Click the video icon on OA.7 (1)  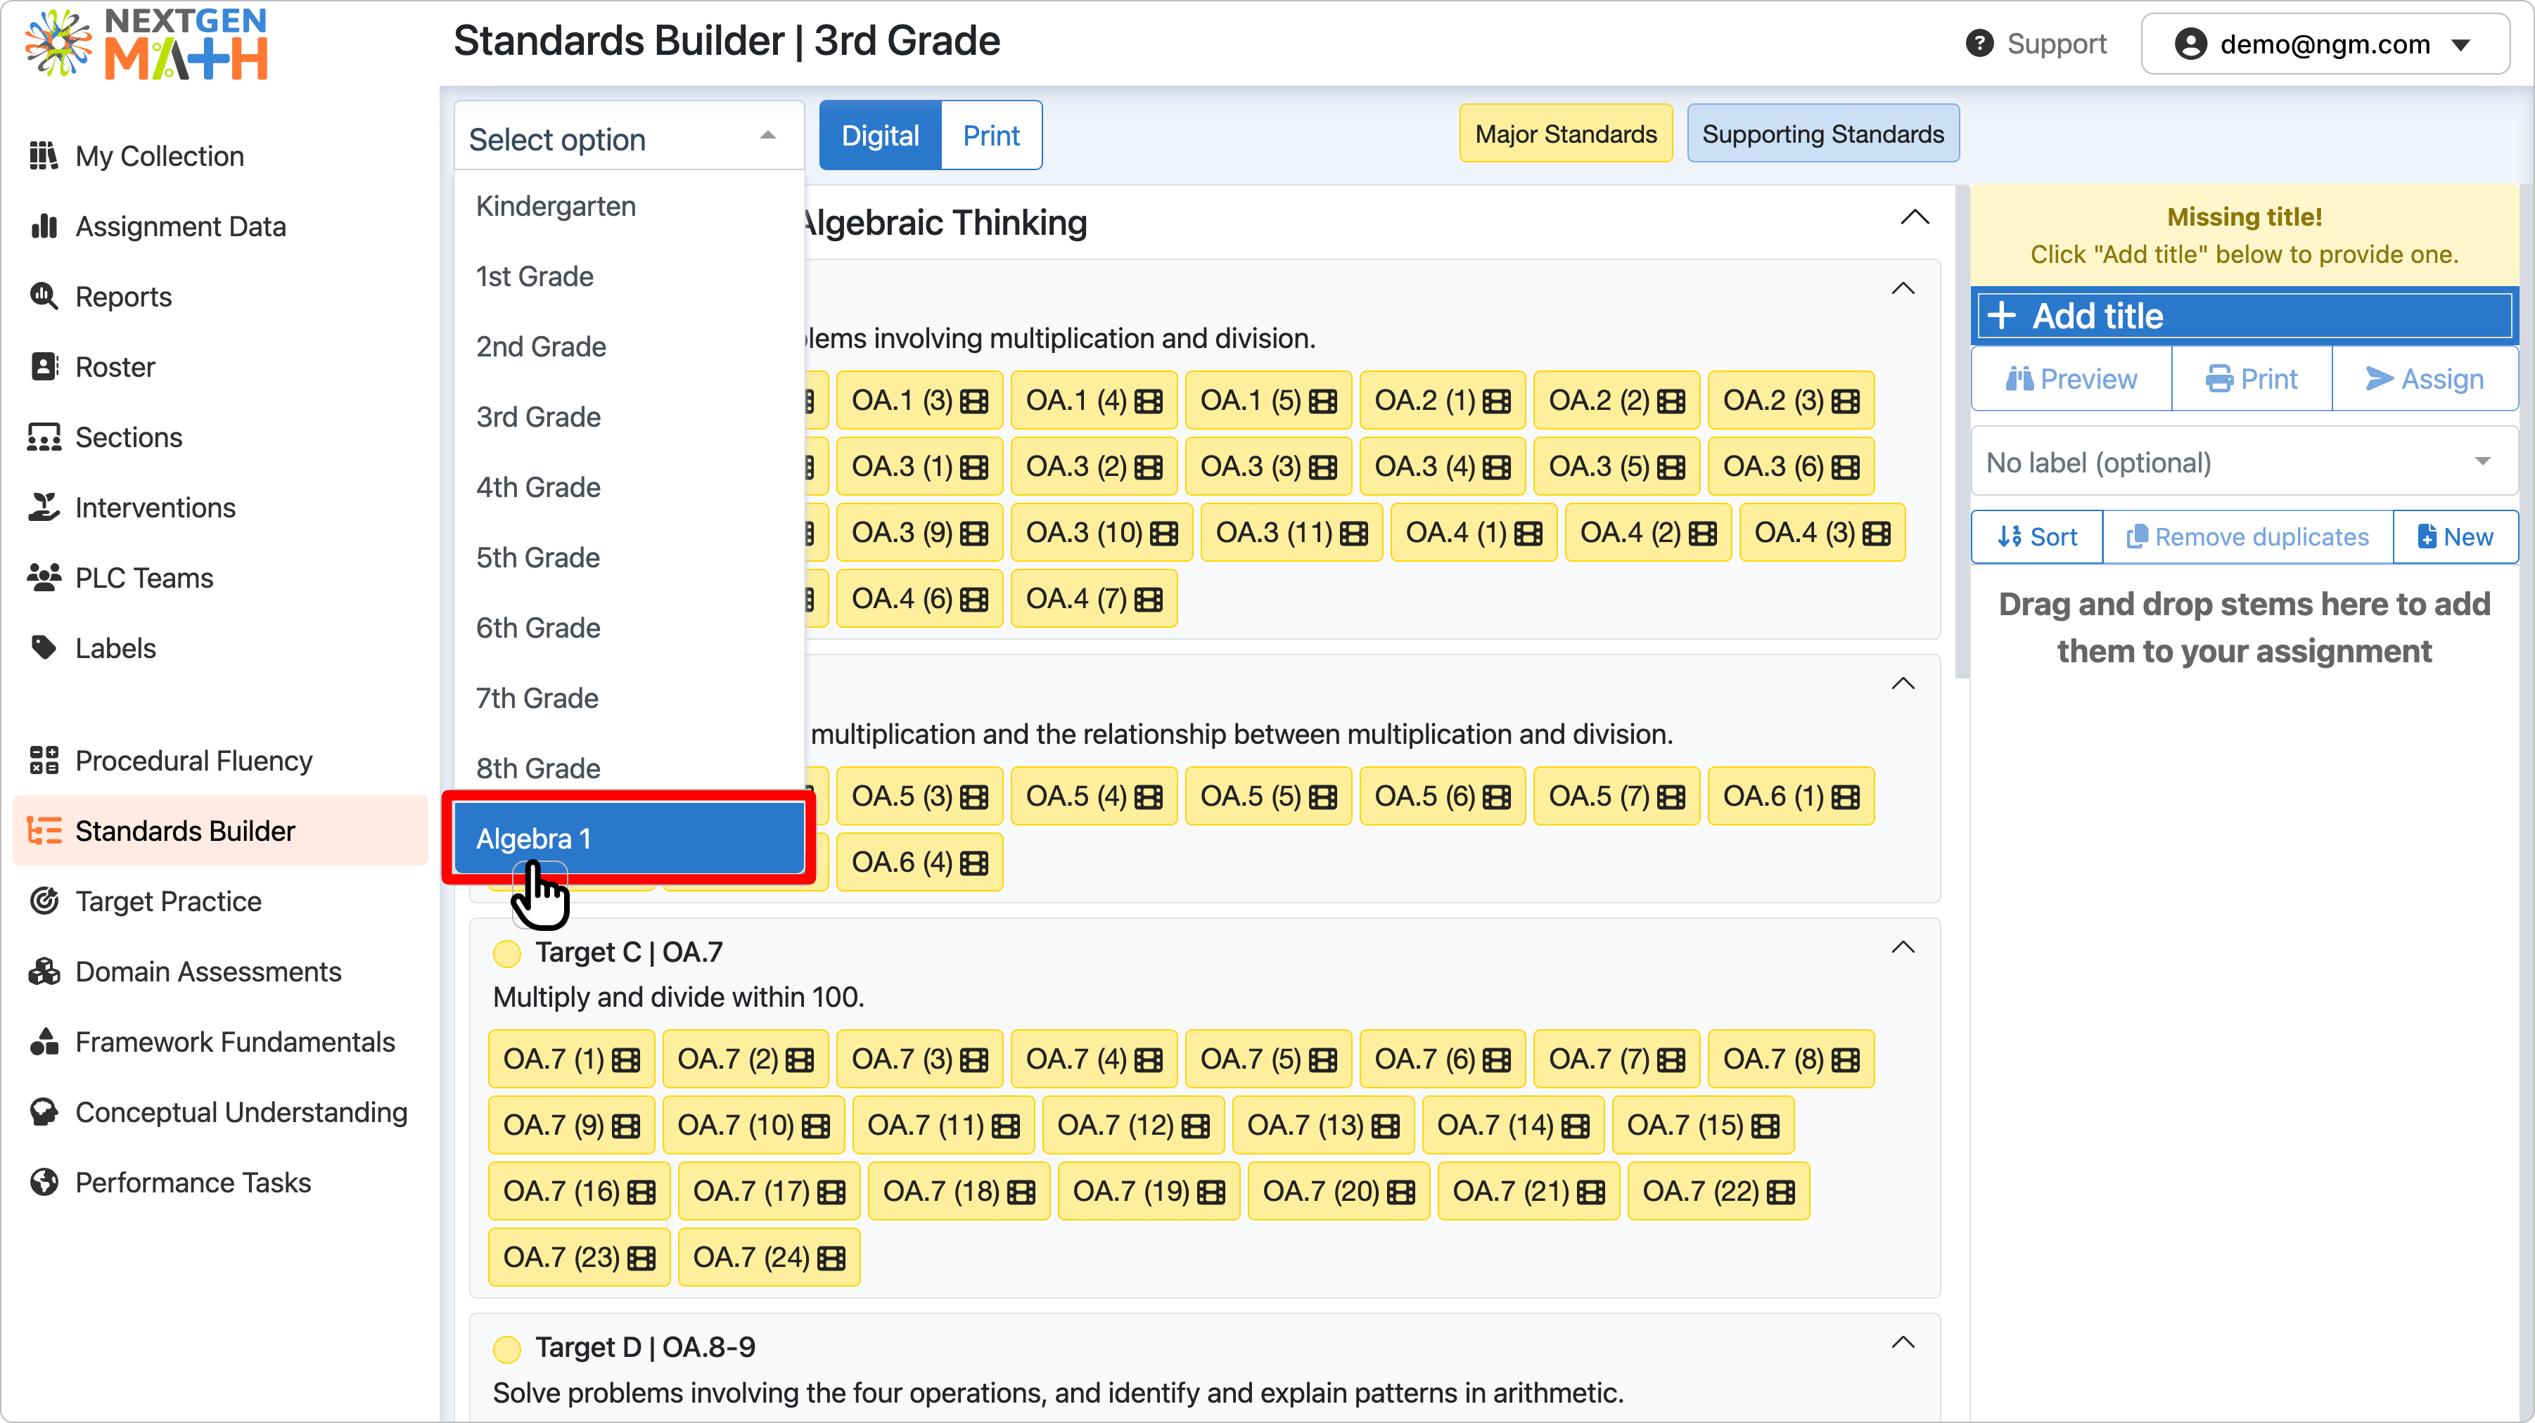(x=626, y=1060)
